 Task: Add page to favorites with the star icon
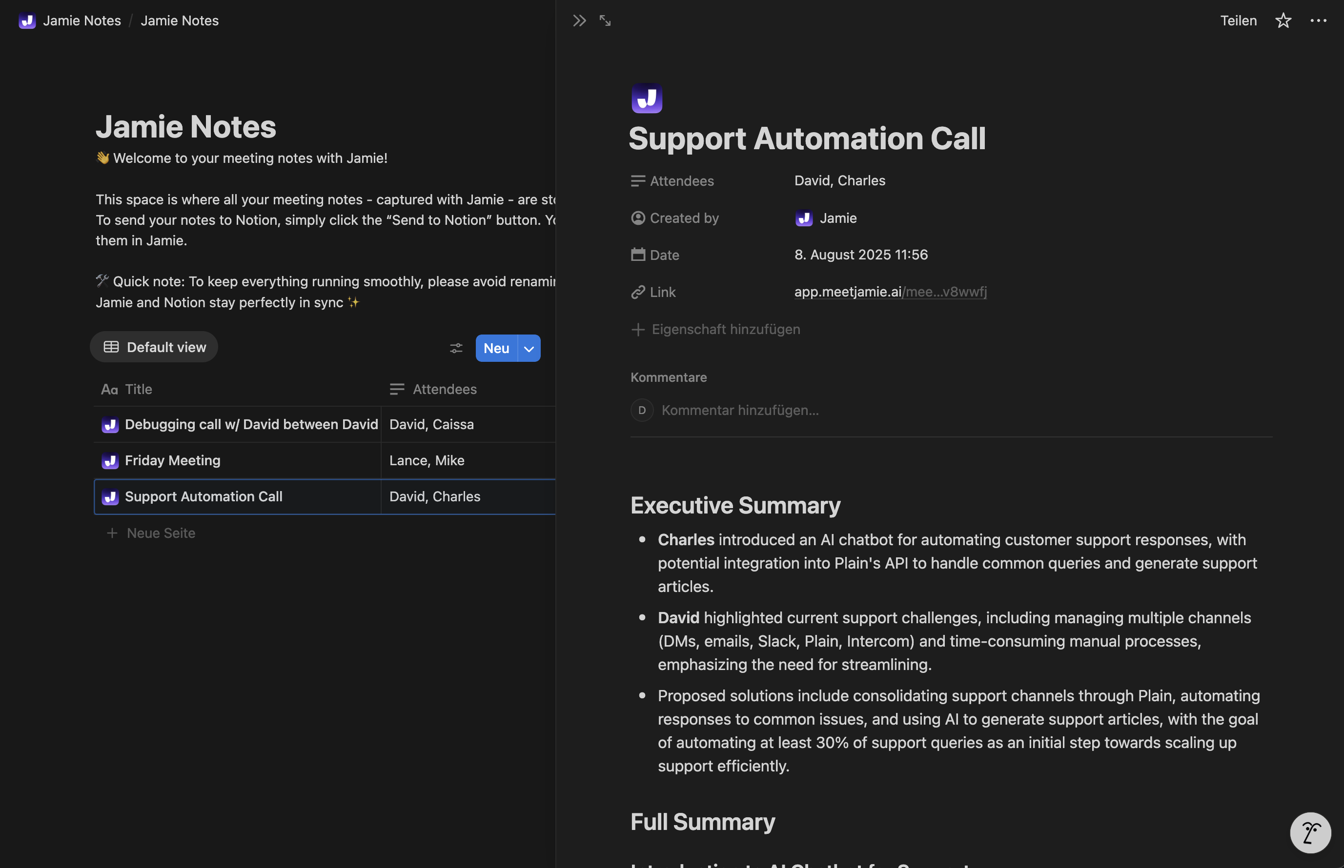point(1283,21)
